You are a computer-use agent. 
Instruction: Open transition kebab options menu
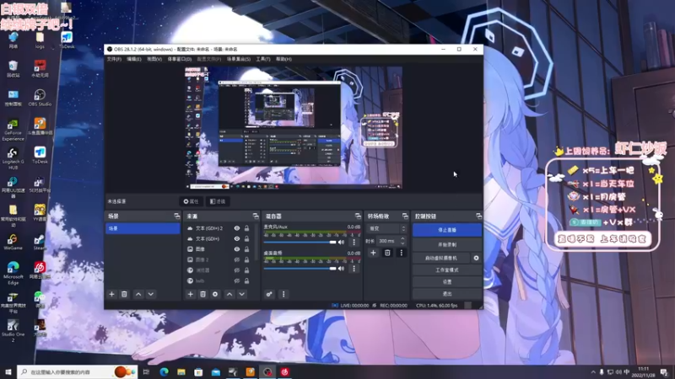[x=402, y=253]
